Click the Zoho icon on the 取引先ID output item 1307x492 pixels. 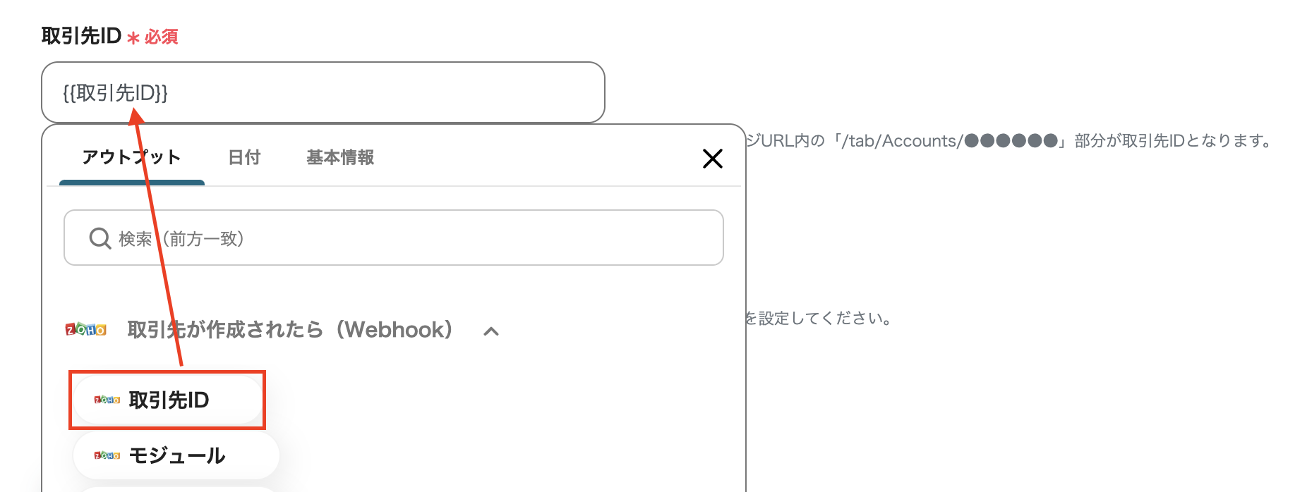click(x=106, y=400)
